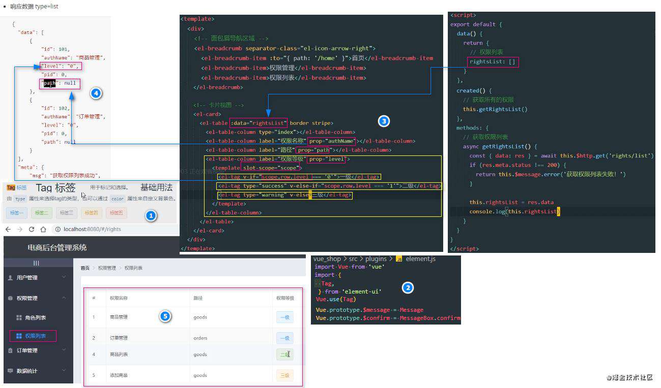Click the JS file icon before element.js

tap(399, 259)
